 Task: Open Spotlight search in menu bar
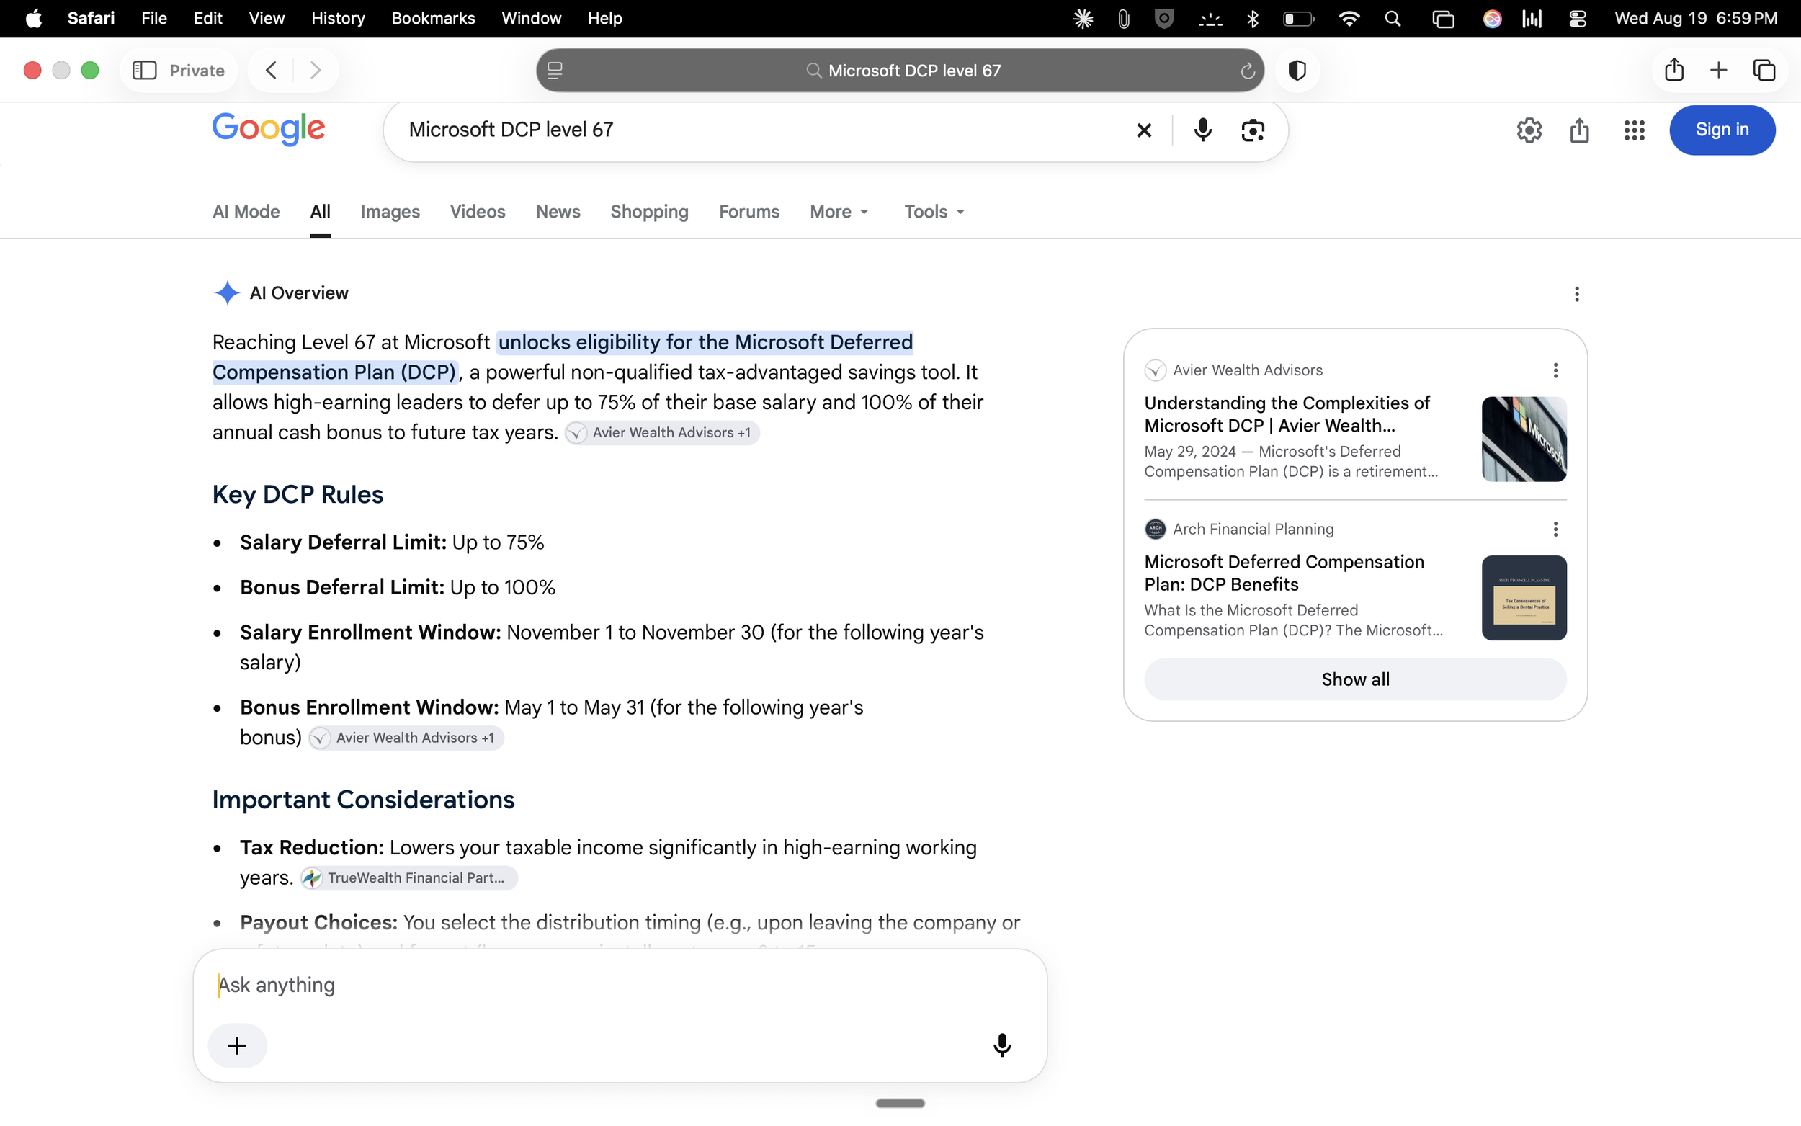coord(1393,19)
